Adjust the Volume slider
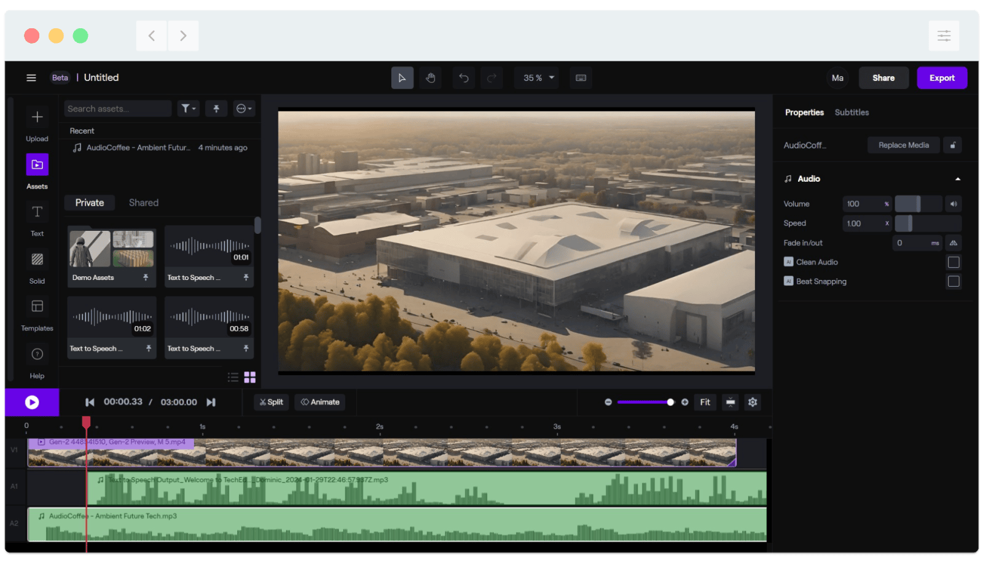The width and height of the screenshot is (983, 563). 918,204
